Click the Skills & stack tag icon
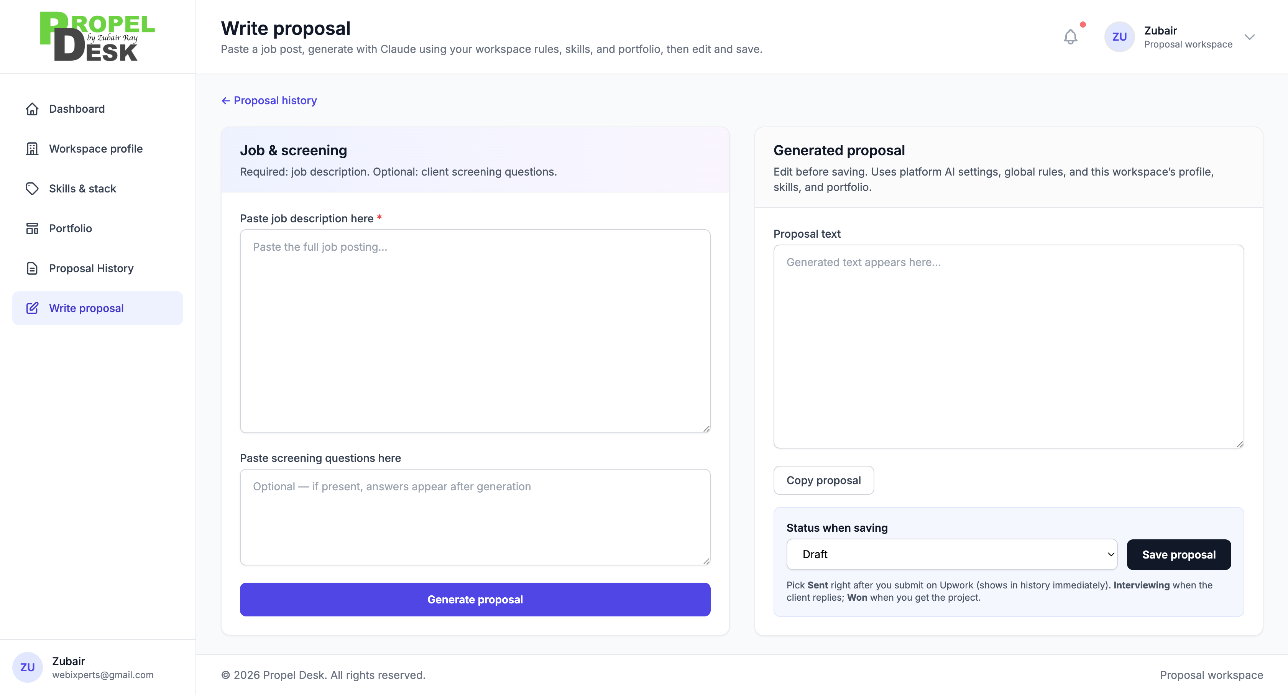This screenshot has height=695, width=1288. click(x=32, y=189)
